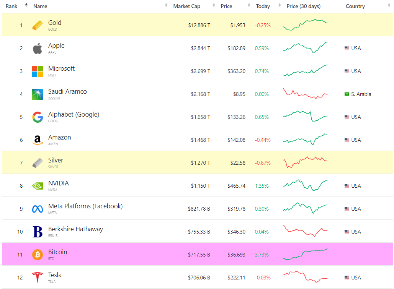394x289 pixels.
Task: Open the Silver asset link
Action: pos(56,161)
